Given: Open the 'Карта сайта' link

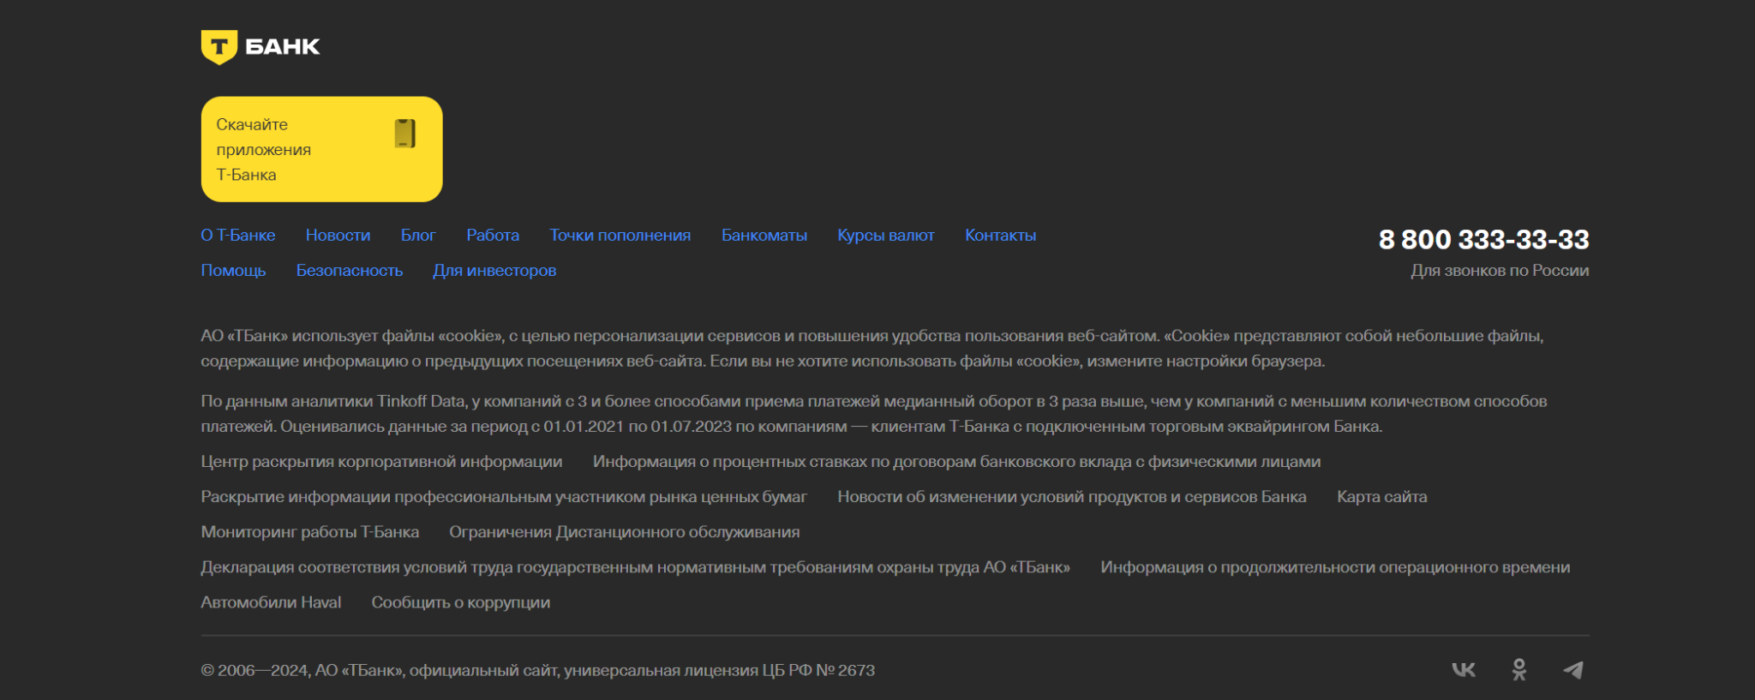Looking at the screenshot, I should [1381, 497].
